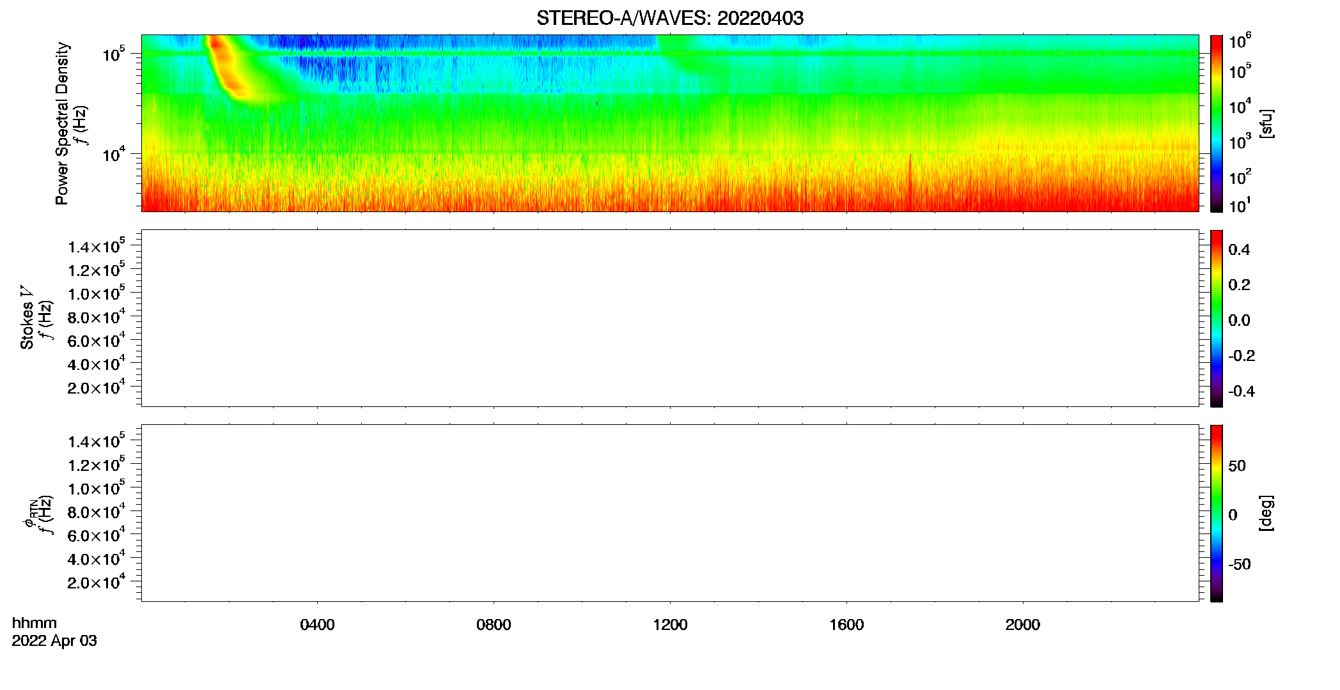Image resolution: width=1340 pixels, height=690 pixels.
Task: Pick the Stokes V colorbar
Action: coord(1217,318)
